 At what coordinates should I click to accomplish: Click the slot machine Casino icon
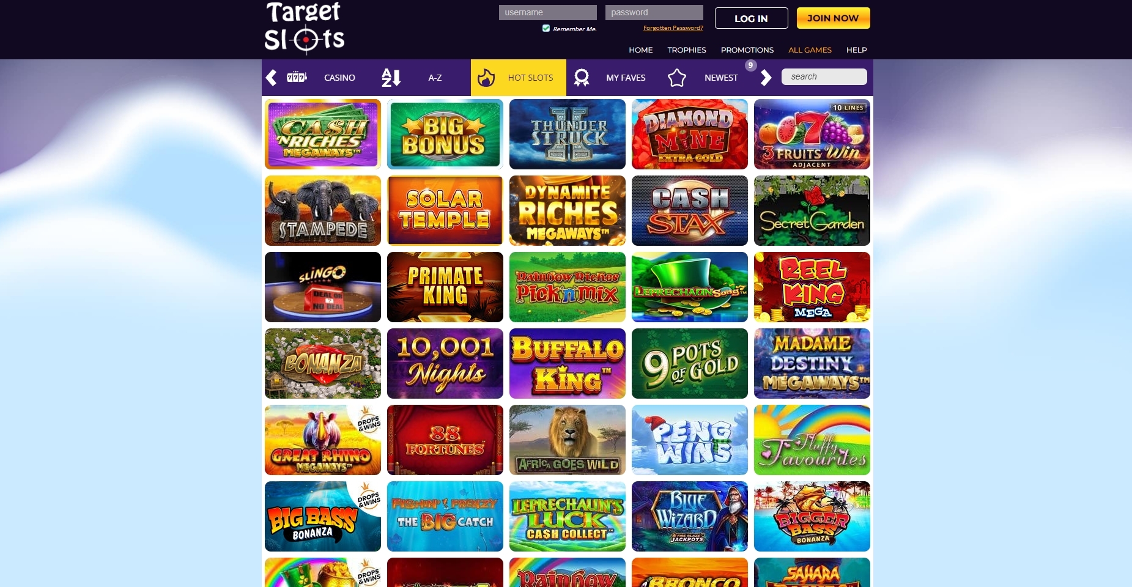[x=297, y=77]
